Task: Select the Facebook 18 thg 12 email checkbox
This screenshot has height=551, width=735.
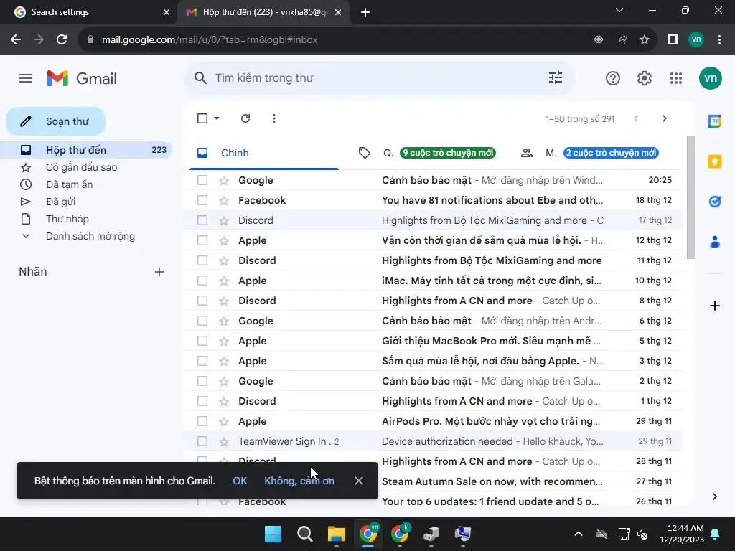Action: point(202,201)
